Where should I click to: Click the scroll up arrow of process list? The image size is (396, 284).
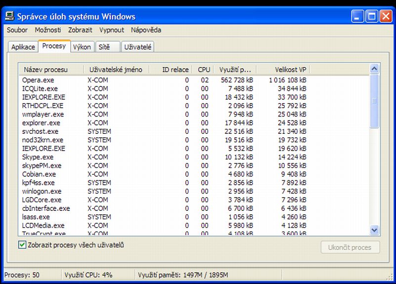tap(374, 70)
